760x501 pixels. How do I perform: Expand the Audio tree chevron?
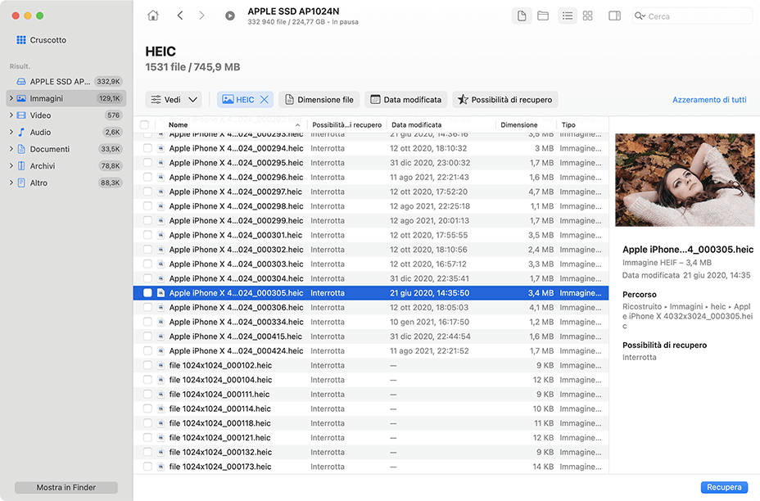point(11,132)
